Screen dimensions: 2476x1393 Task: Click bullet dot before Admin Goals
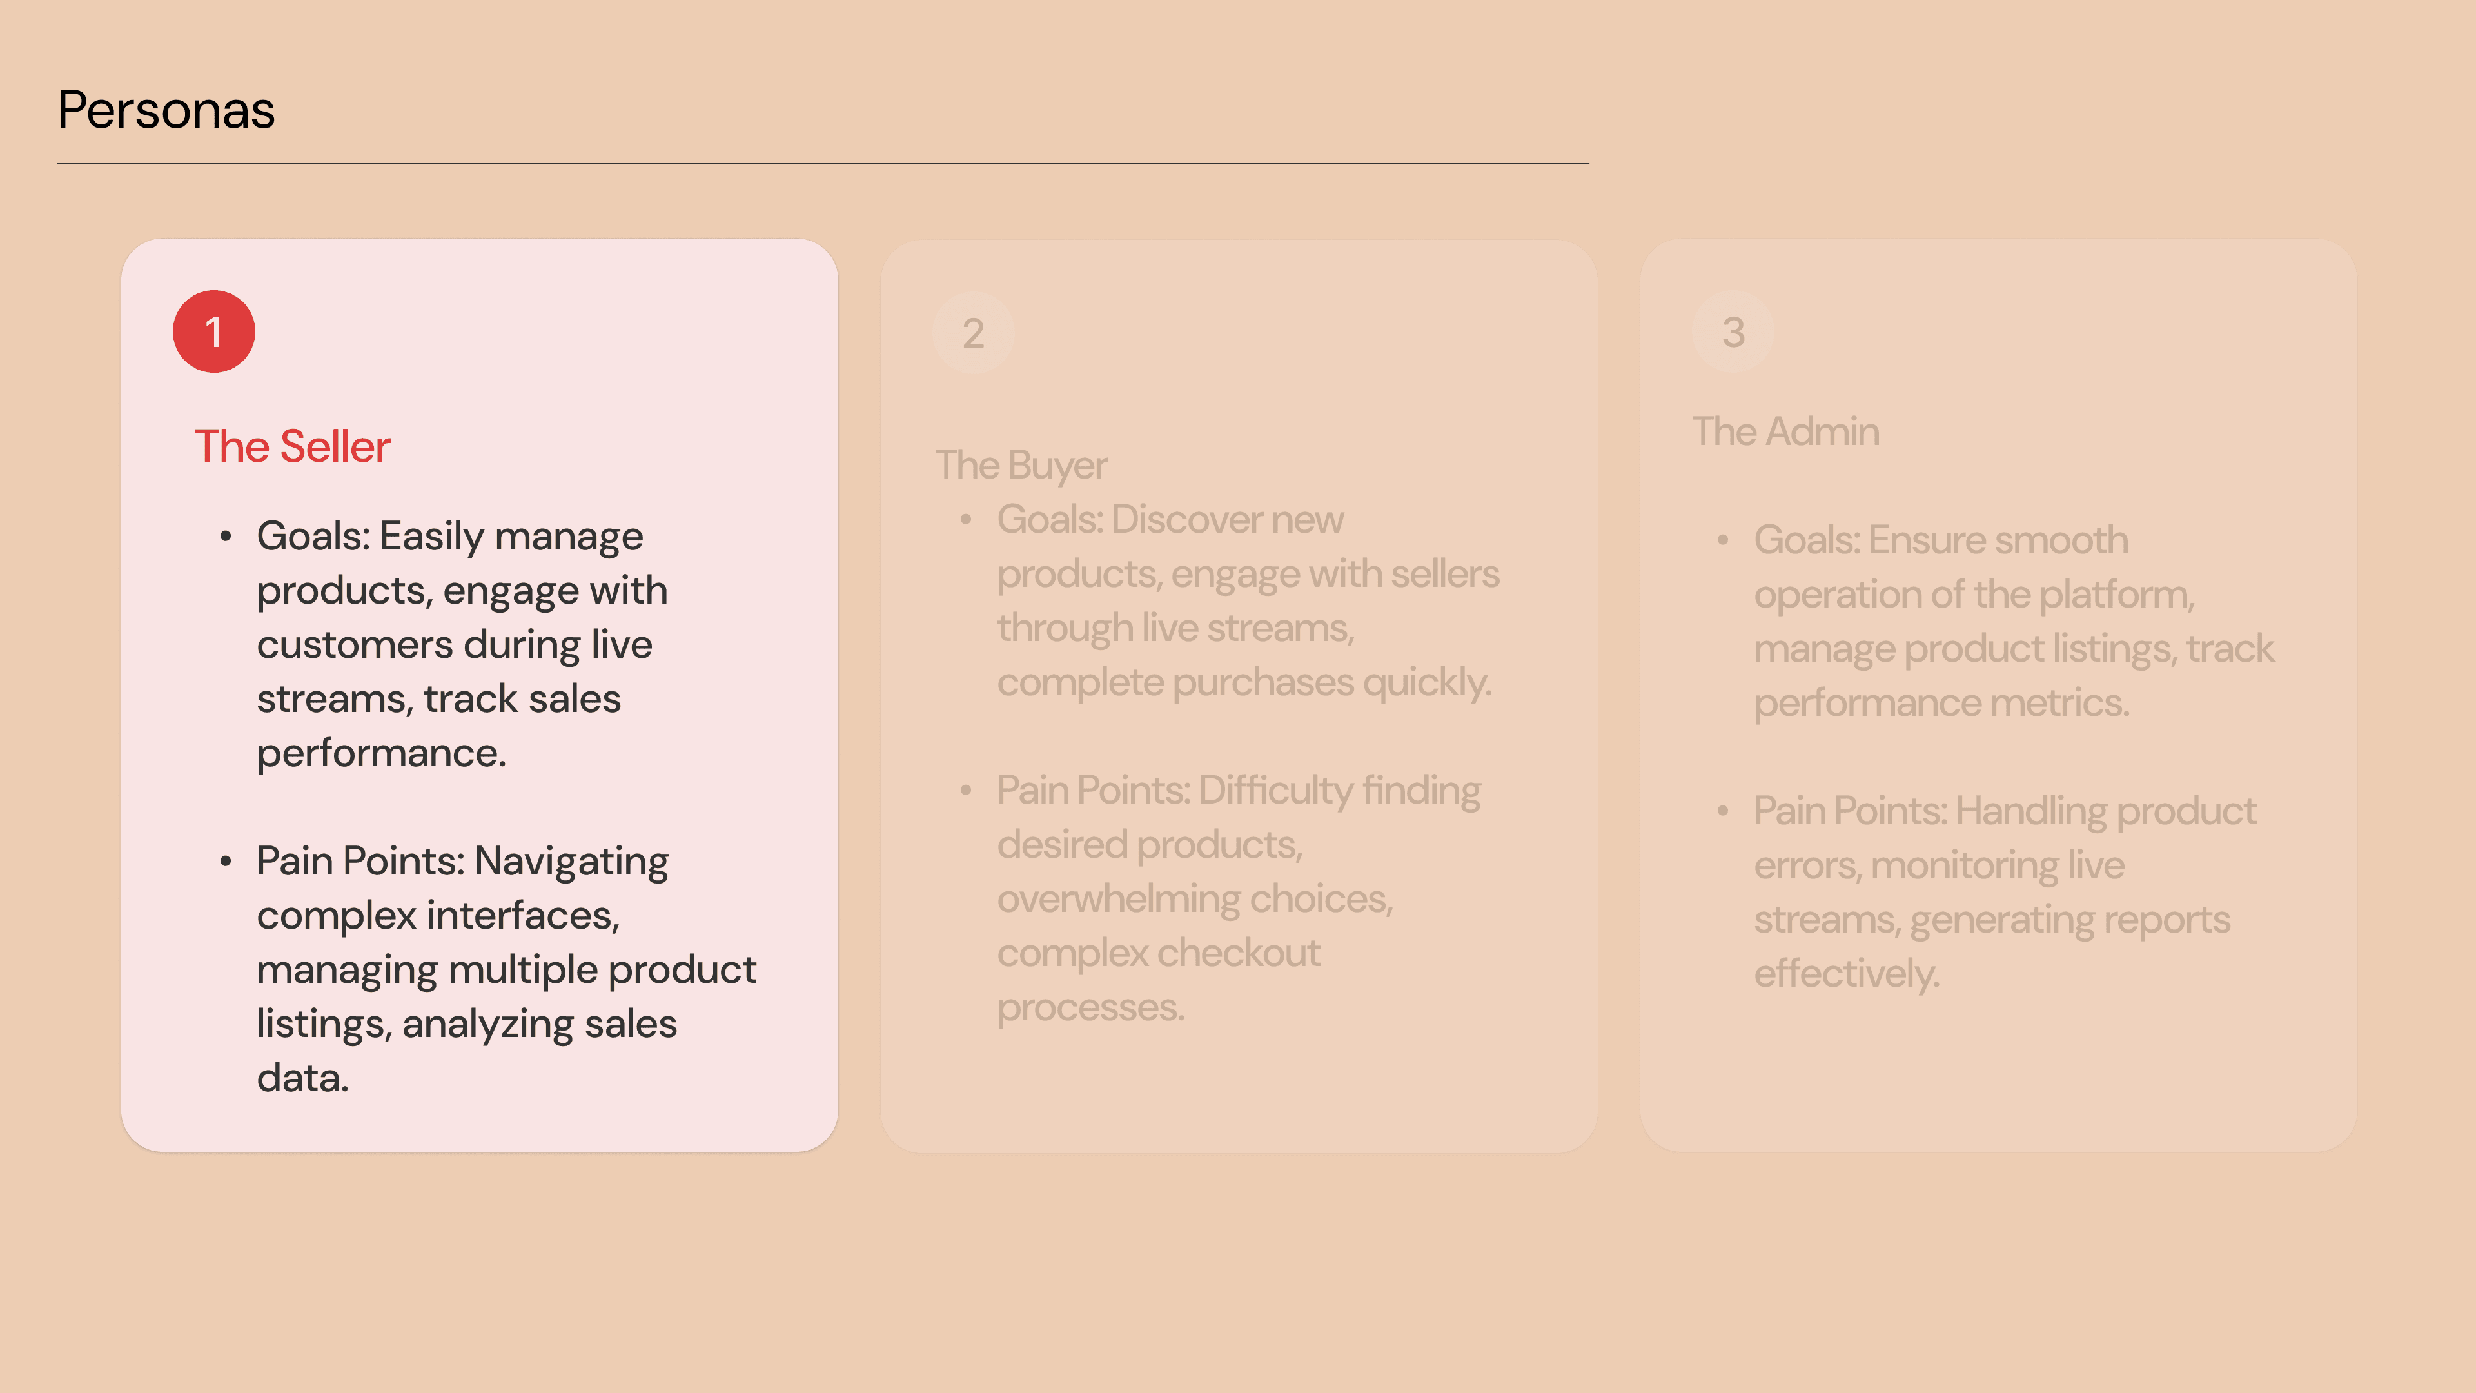[x=1724, y=540]
